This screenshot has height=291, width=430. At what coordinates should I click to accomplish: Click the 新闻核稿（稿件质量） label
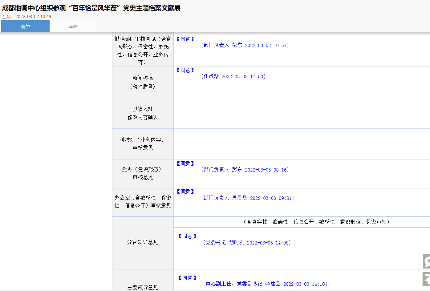tap(143, 82)
